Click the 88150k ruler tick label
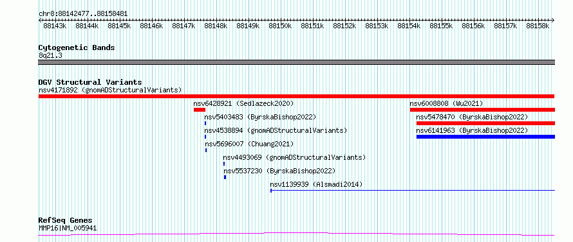 [x=280, y=26]
